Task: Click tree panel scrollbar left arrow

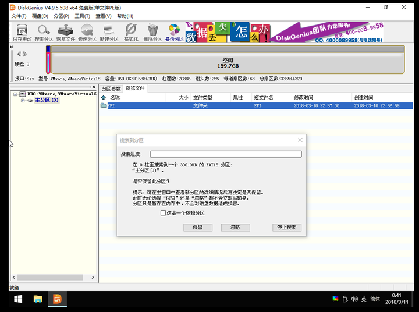Action: point(13,278)
